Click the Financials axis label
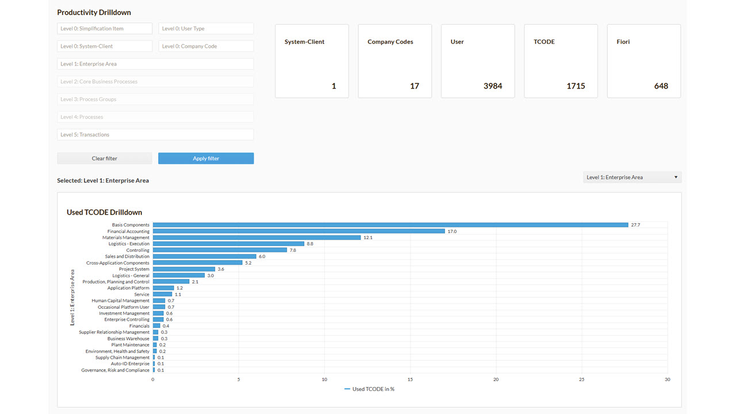The height and width of the screenshot is (414, 736). pos(139,326)
